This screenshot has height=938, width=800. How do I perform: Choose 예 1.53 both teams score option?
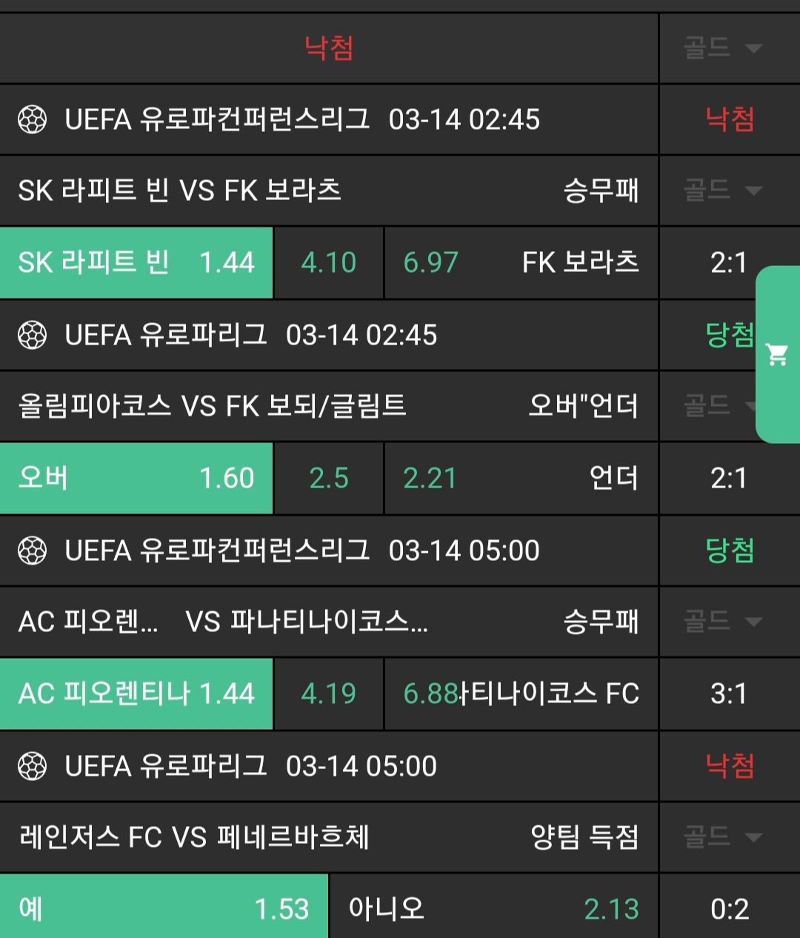tap(163, 908)
